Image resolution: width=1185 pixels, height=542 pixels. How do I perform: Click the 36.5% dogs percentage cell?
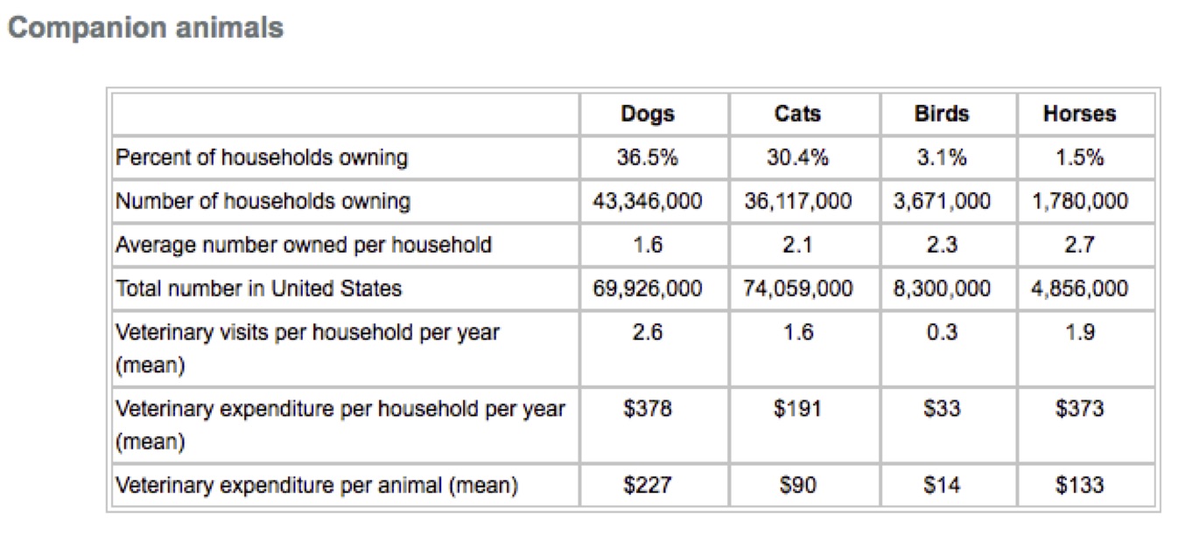[x=648, y=158]
